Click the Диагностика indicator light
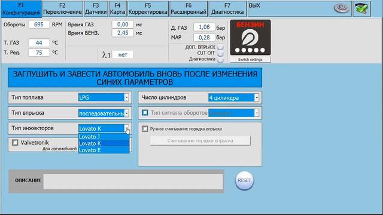383x215 pixels. [x=220, y=60]
